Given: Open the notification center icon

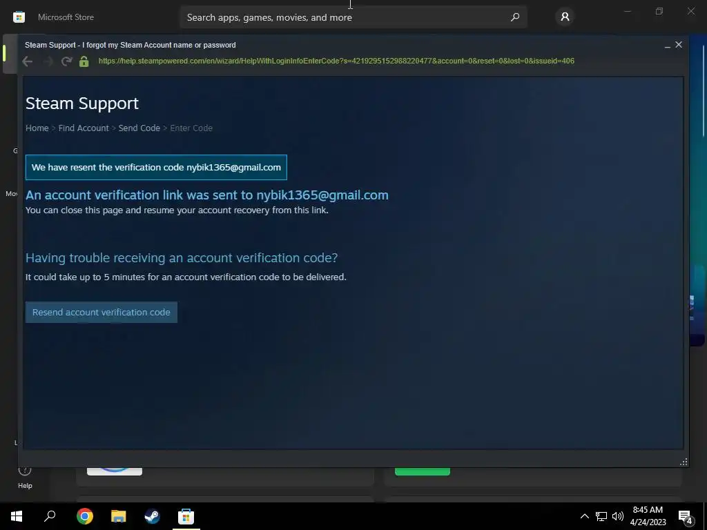Looking at the screenshot, I should (x=686, y=516).
